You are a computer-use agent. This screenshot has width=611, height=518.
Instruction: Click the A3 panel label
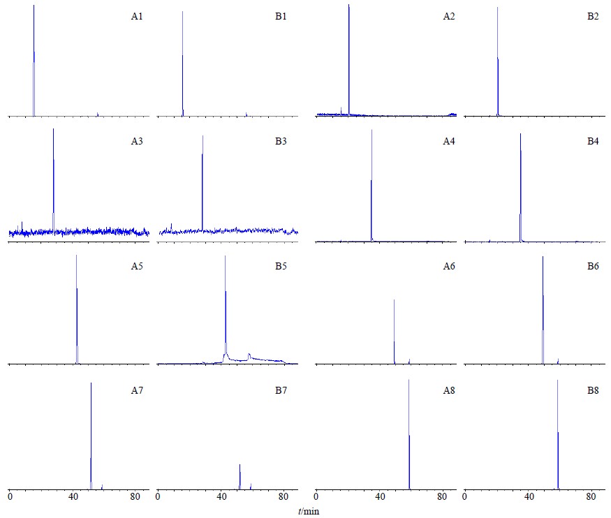(137, 142)
